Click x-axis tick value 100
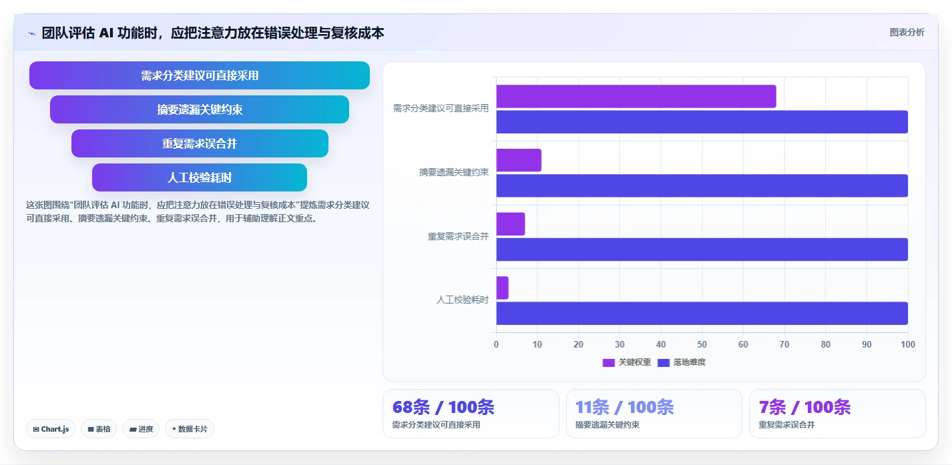This screenshot has height=465, width=952. click(908, 344)
